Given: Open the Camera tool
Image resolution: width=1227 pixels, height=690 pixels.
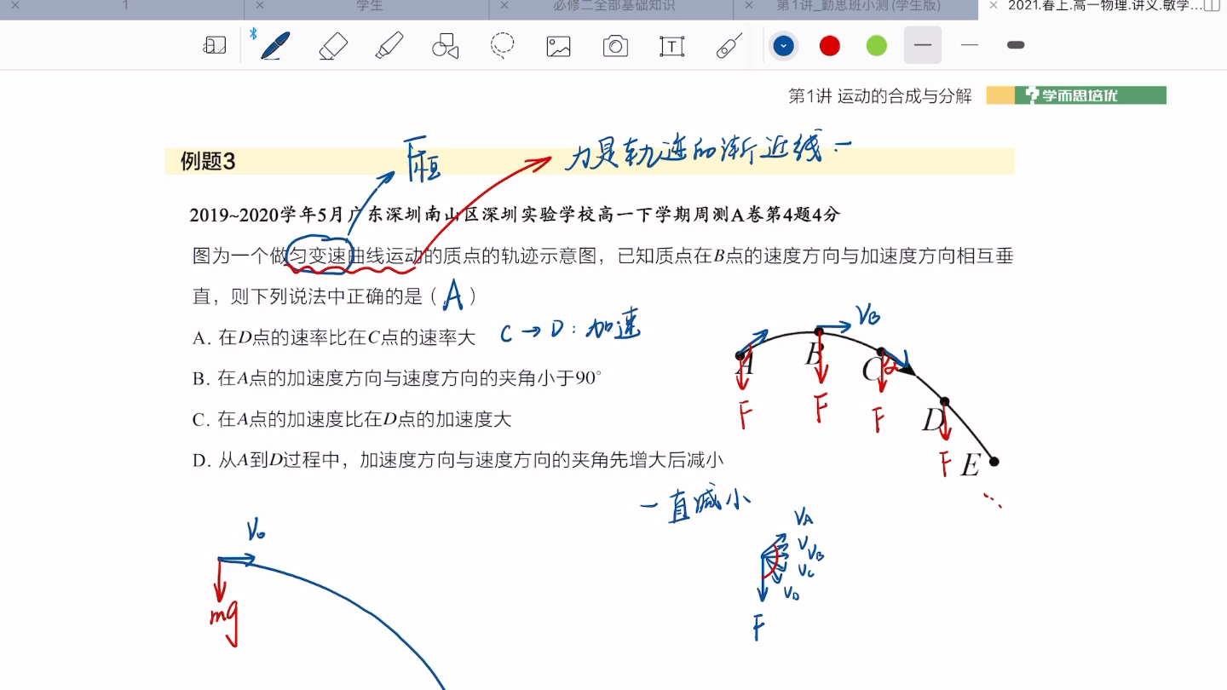Looking at the screenshot, I should (x=615, y=46).
